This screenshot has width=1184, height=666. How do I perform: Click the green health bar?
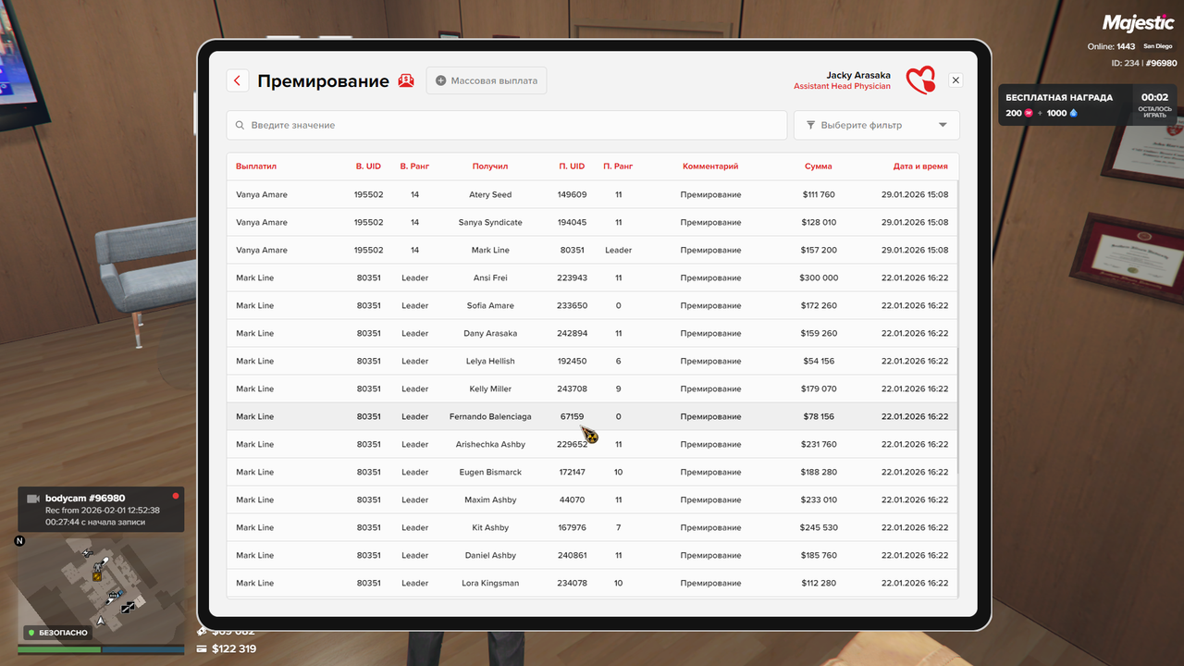point(59,650)
